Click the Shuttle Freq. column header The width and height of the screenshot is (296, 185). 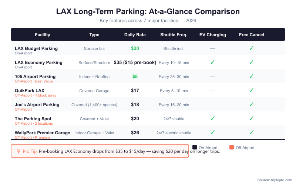174,35
